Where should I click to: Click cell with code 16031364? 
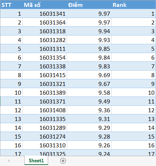click(x=44, y=22)
